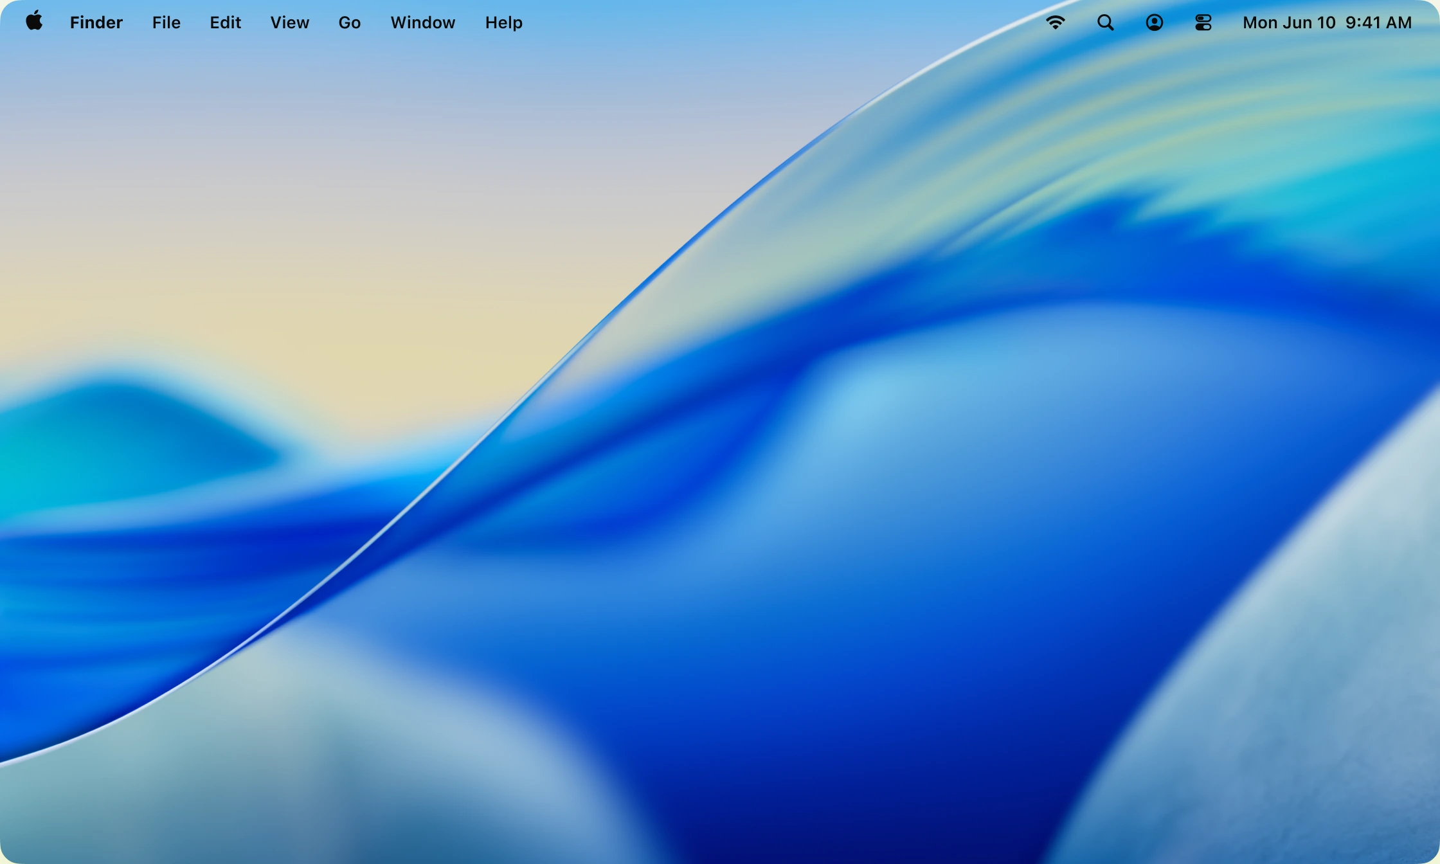Viewport: 1440px width, 864px height.
Task: Click the date Mon Jun 10
Action: pos(1289,22)
